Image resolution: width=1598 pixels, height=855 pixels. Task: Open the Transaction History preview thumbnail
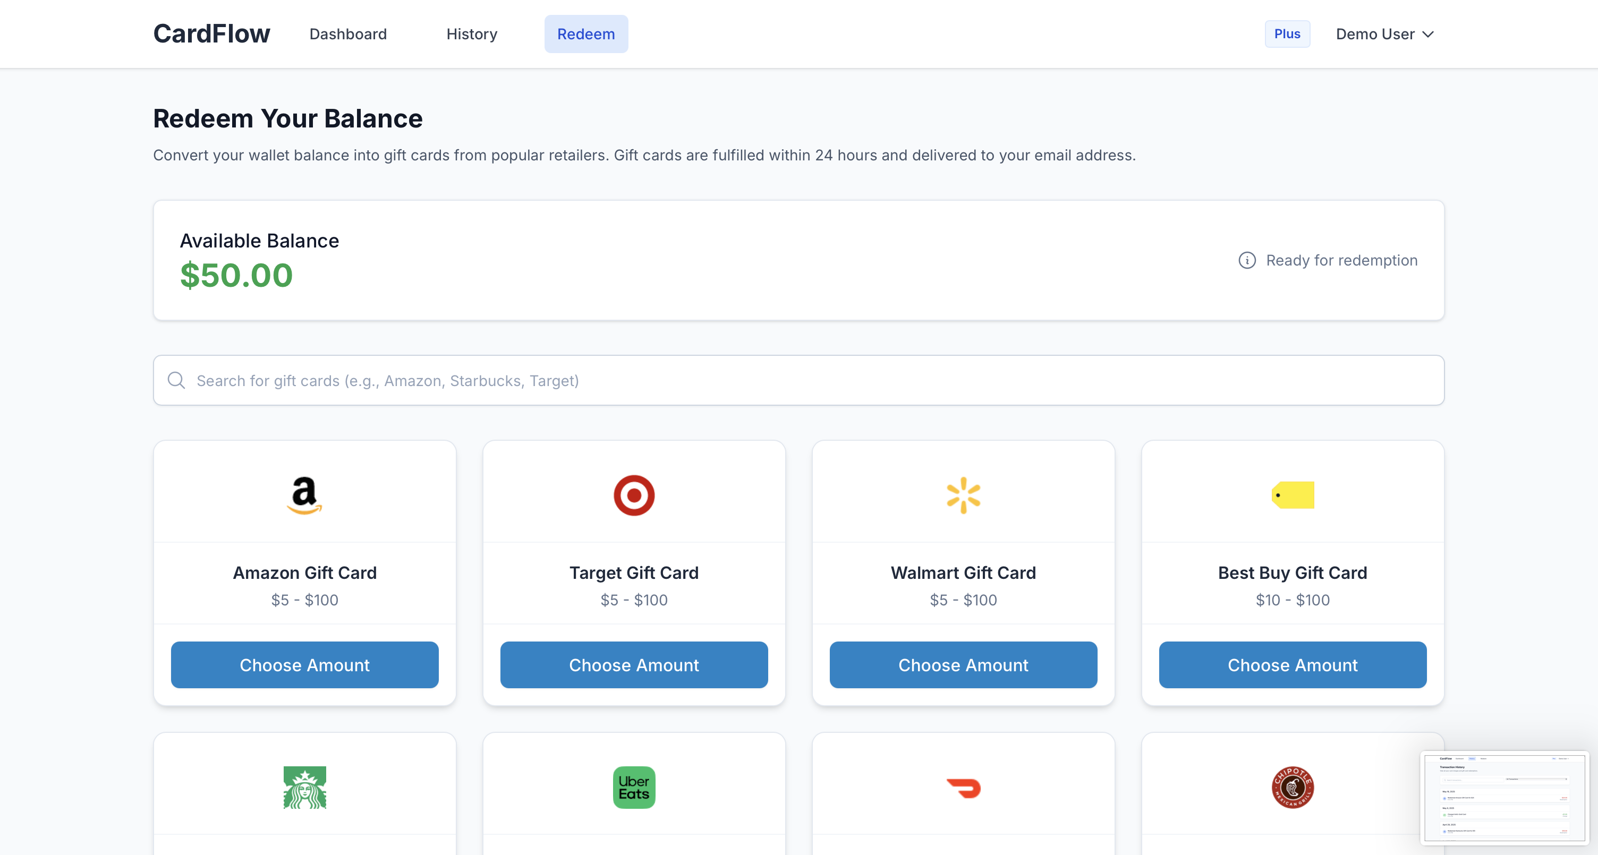1504,798
